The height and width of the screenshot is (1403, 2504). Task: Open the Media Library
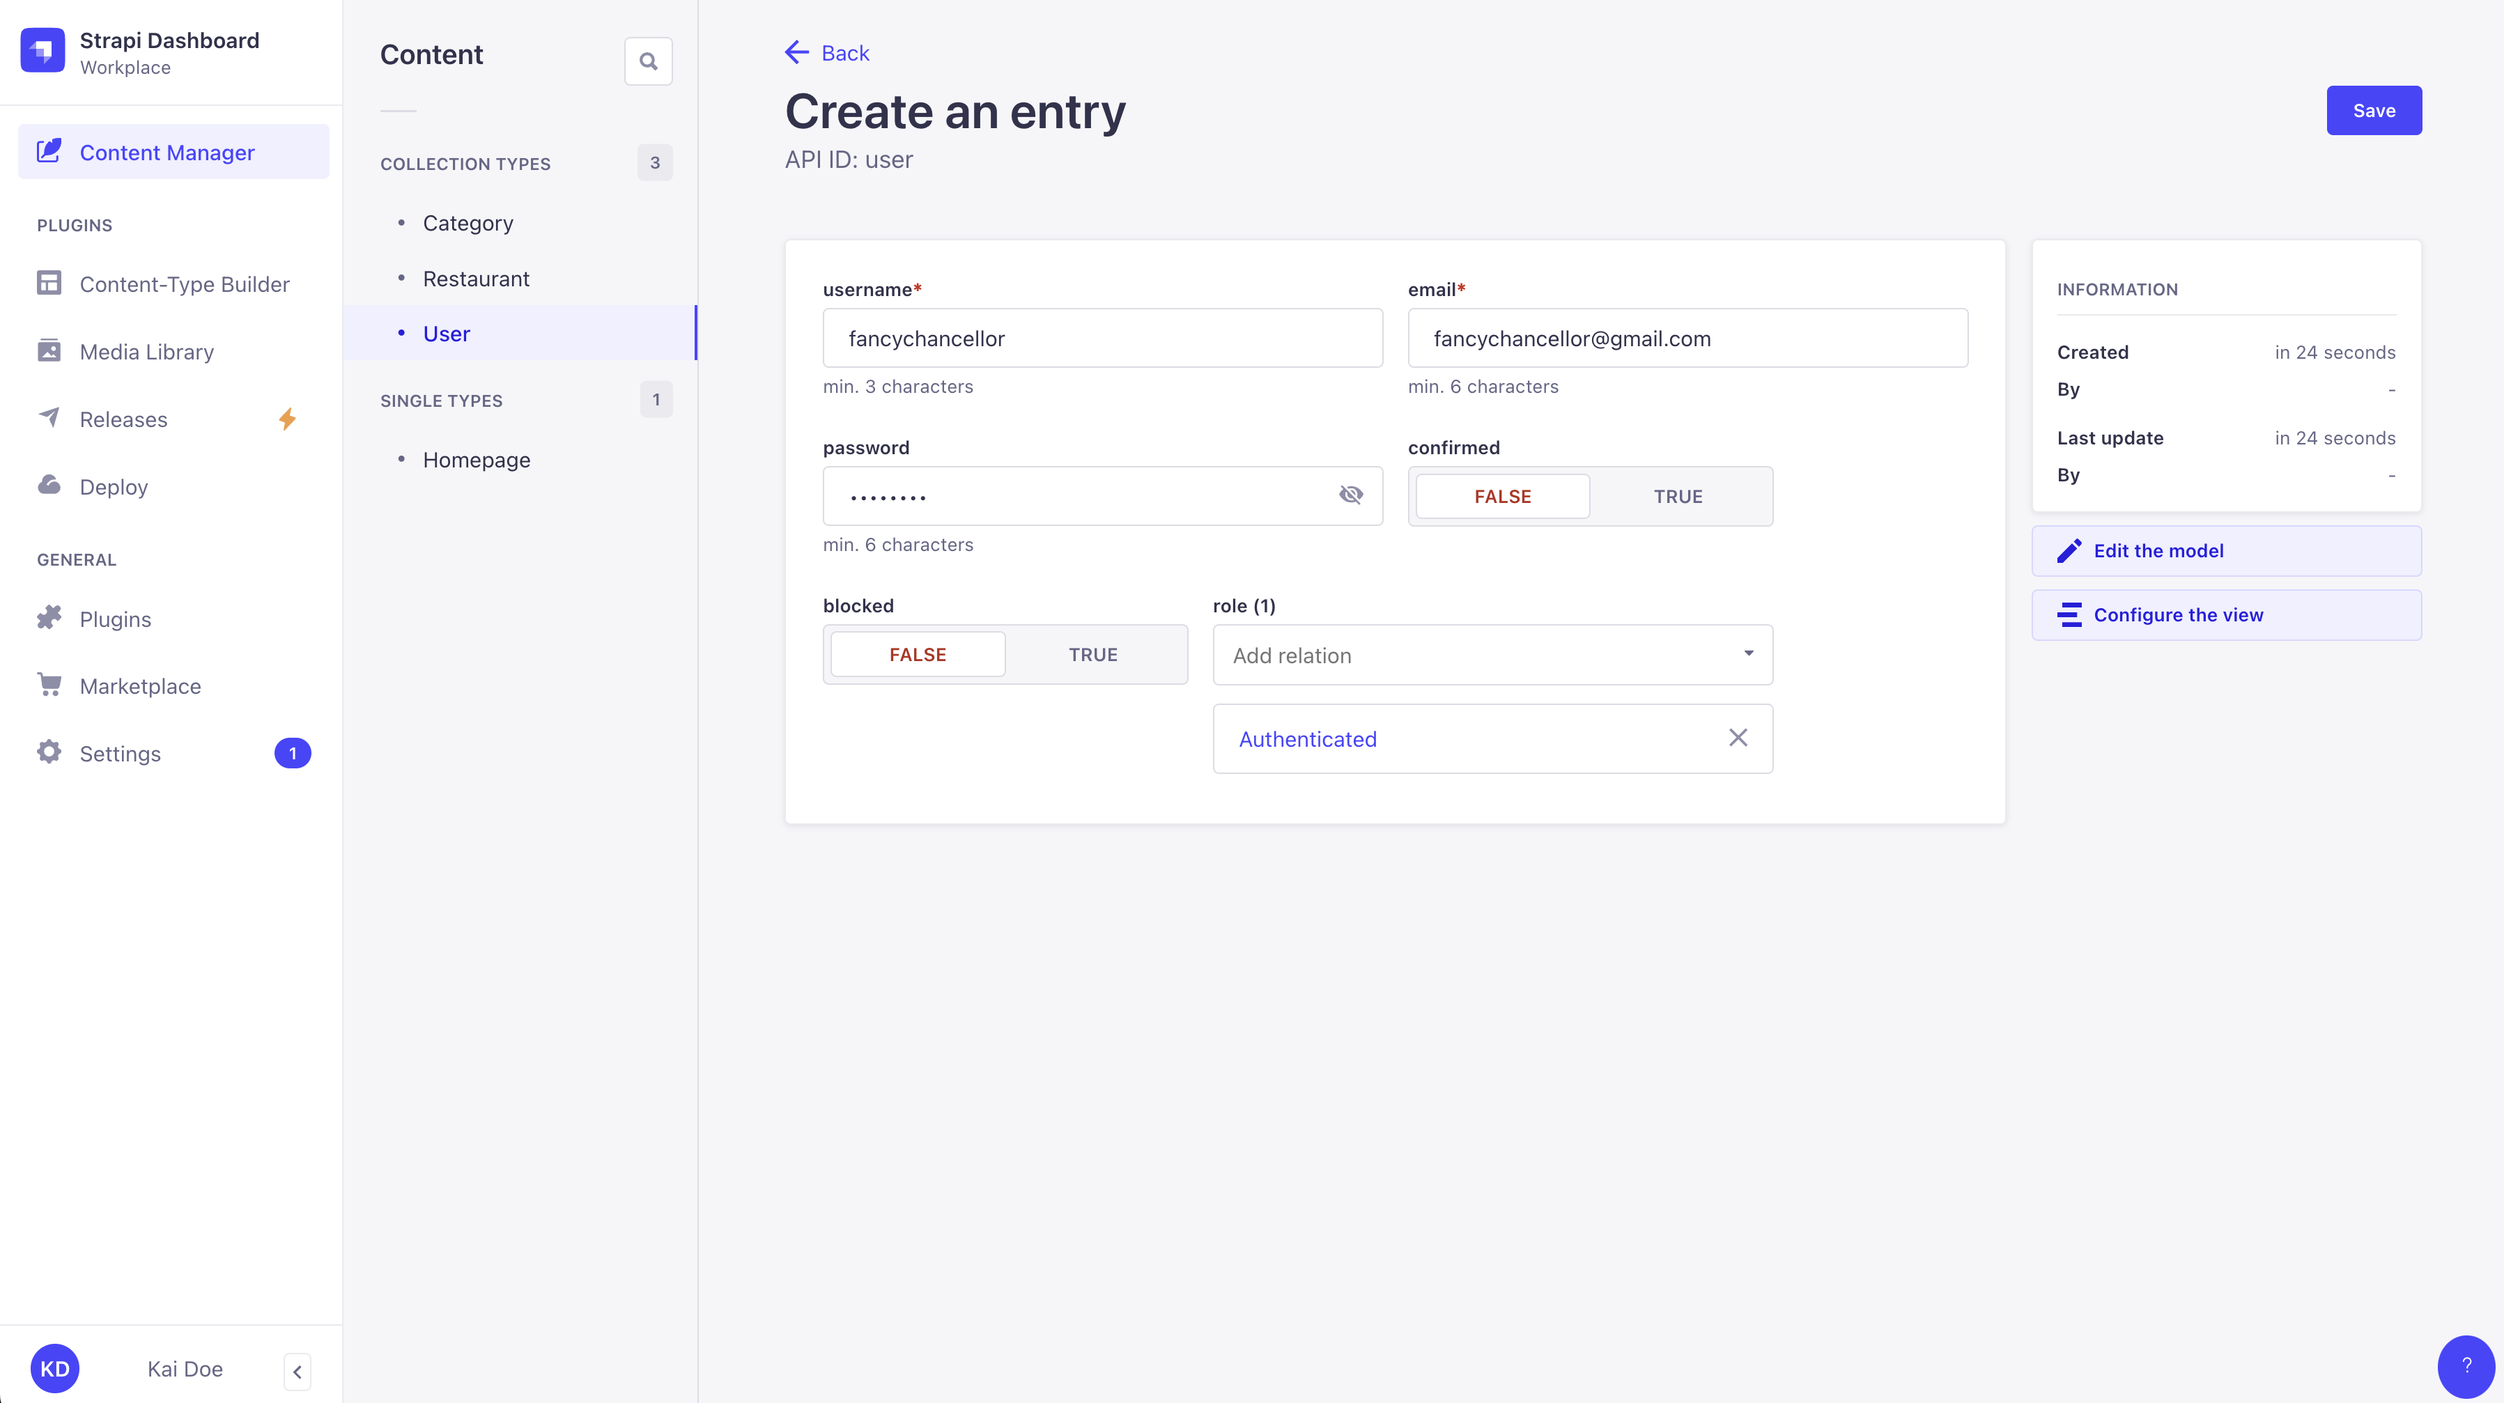coord(147,352)
